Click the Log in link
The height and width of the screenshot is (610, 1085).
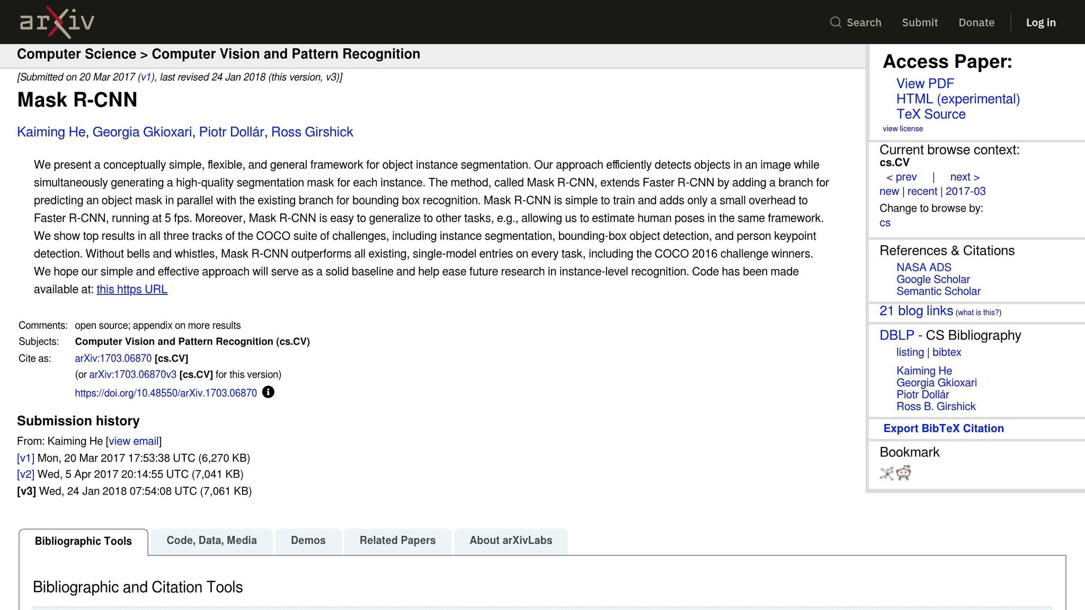pos(1040,22)
